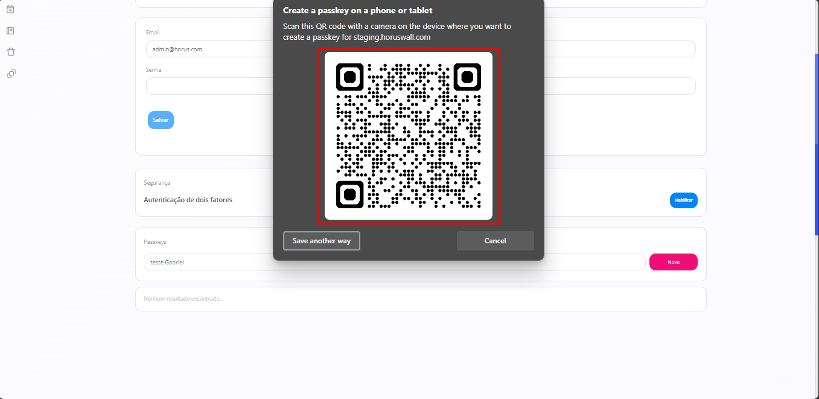Open the notebook icon in sidebar
The image size is (819, 399).
10,30
